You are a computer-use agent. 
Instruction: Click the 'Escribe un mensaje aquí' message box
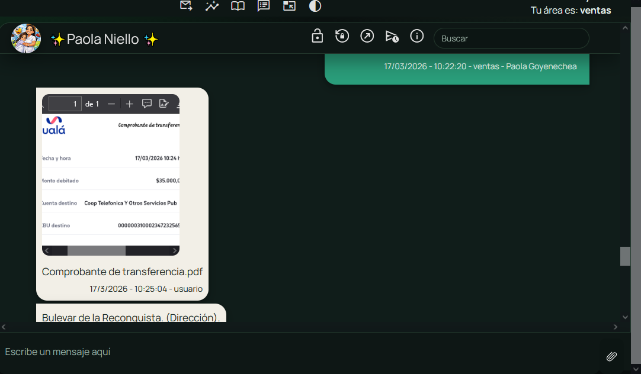pos(296,352)
